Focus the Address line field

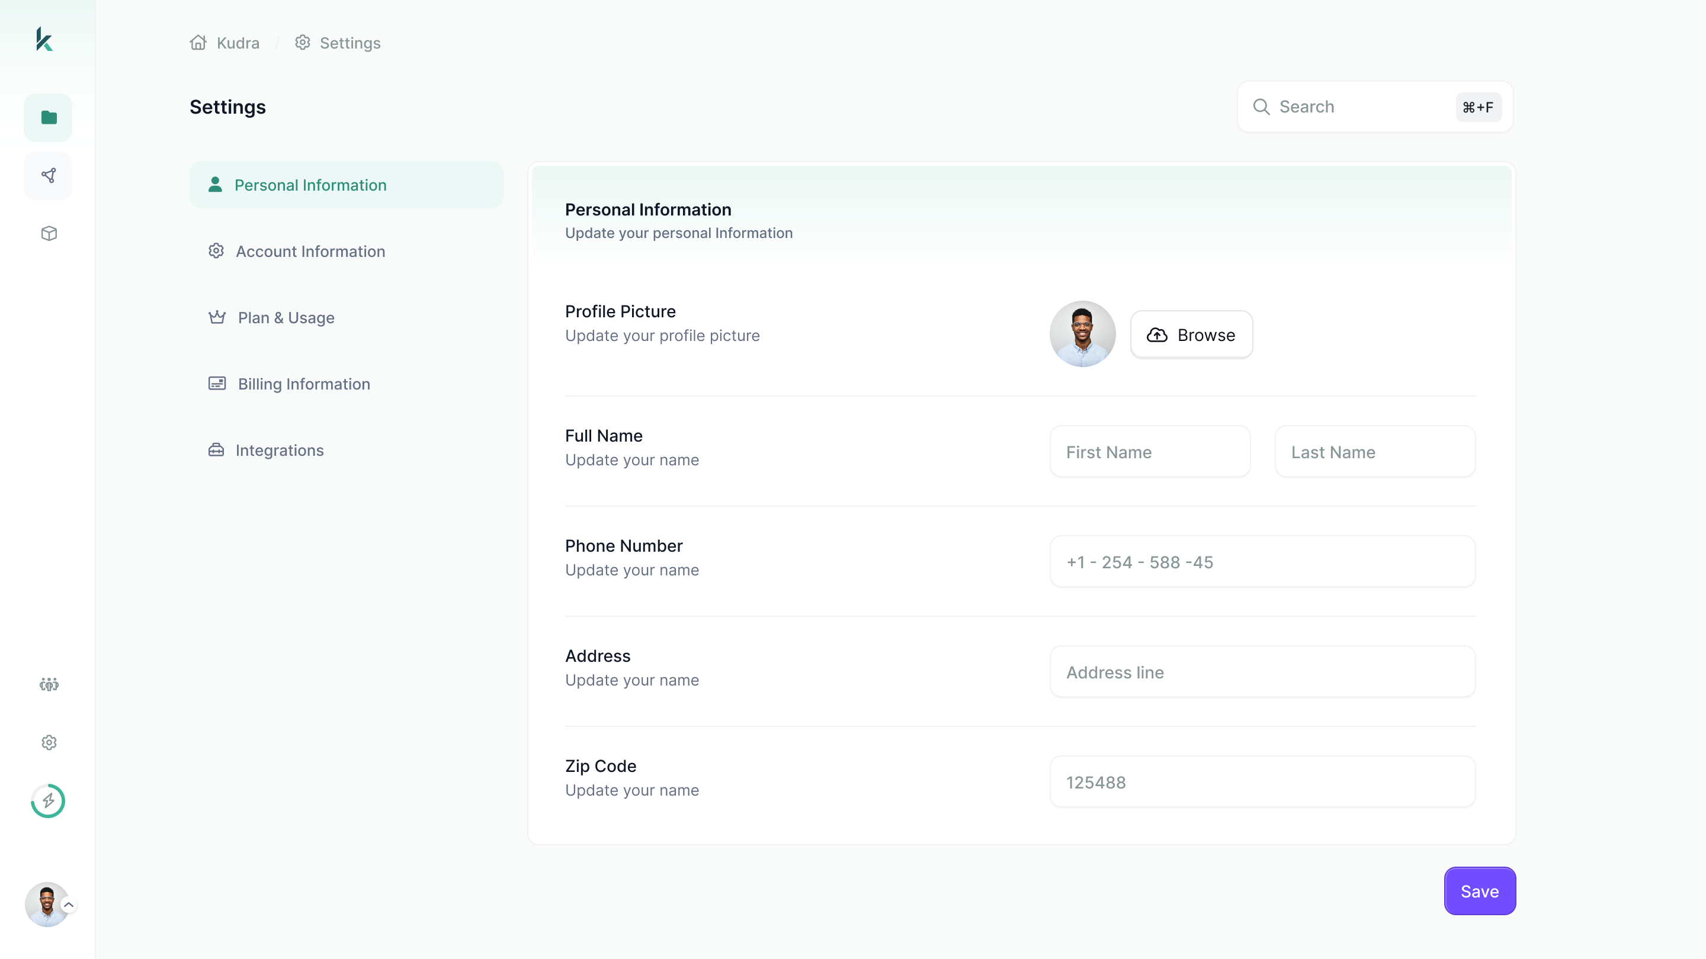(x=1262, y=672)
